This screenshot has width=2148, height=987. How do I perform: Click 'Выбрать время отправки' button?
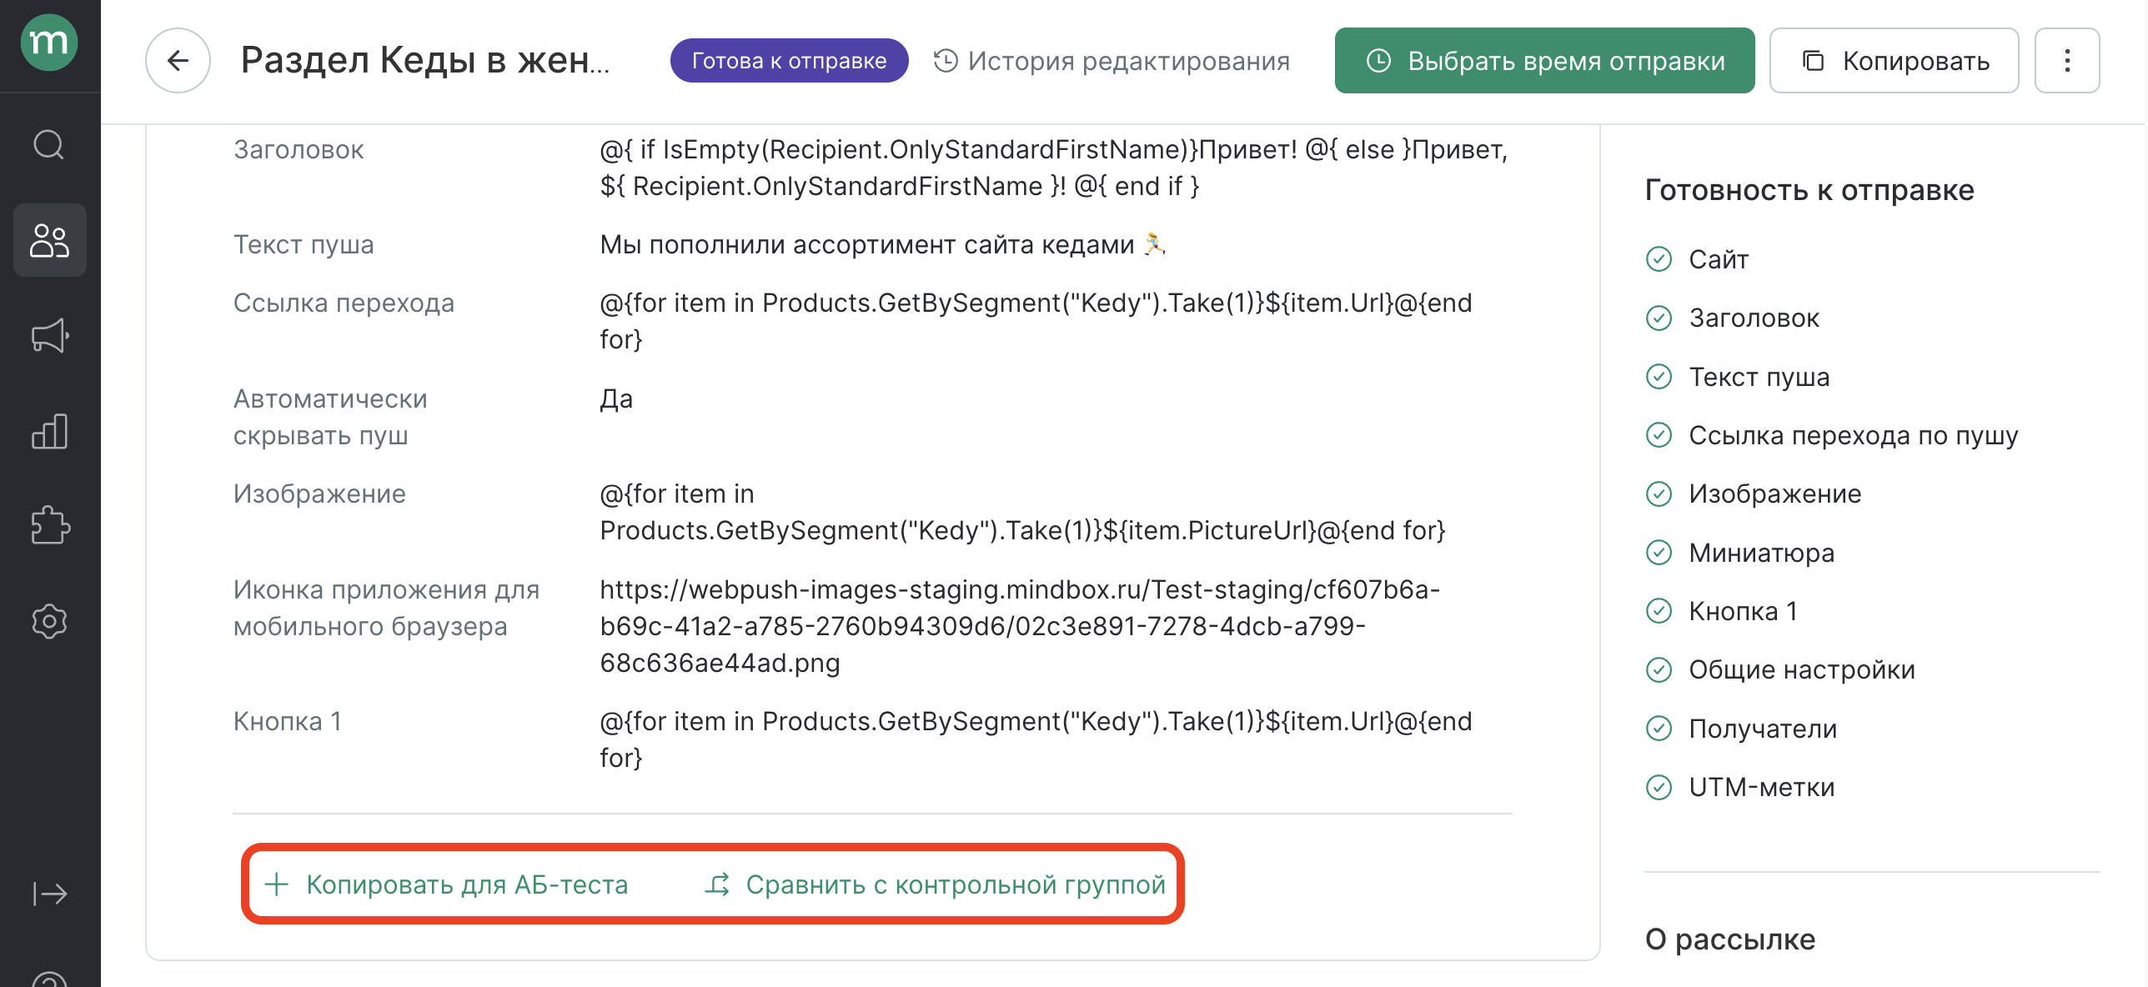coord(1544,60)
